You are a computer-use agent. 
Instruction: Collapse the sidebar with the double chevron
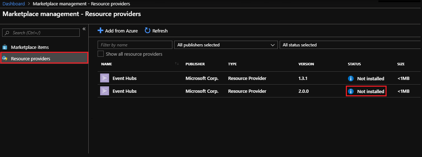(84, 29)
